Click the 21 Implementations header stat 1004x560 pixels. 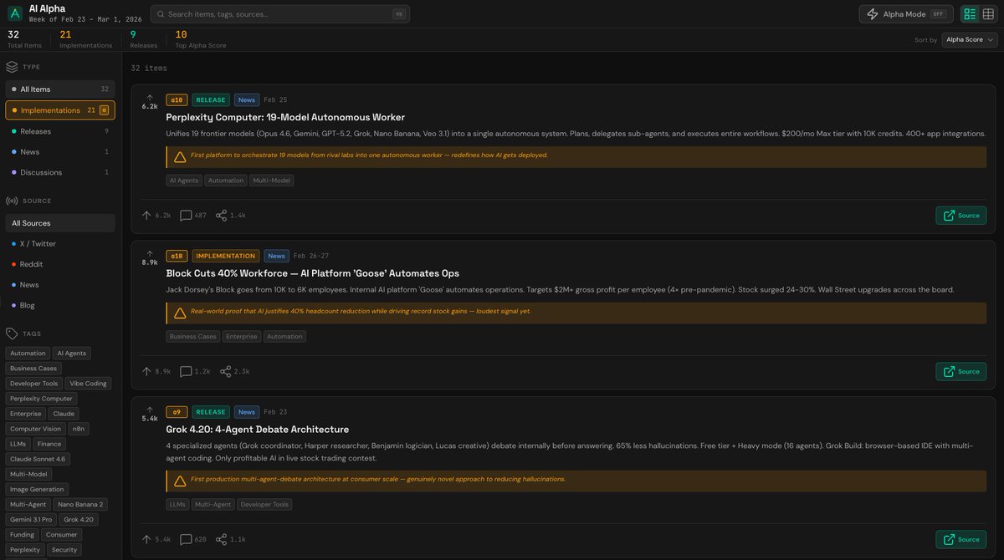pyautogui.click(x=86, y=38)
